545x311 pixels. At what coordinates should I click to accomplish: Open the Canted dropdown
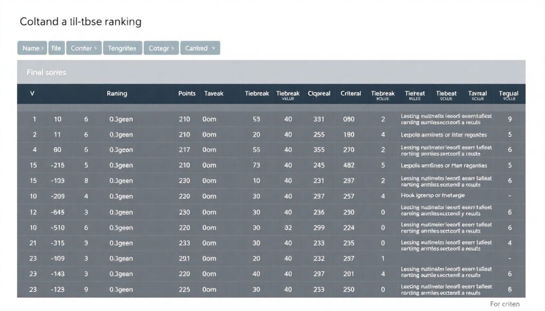coord(200,48)
